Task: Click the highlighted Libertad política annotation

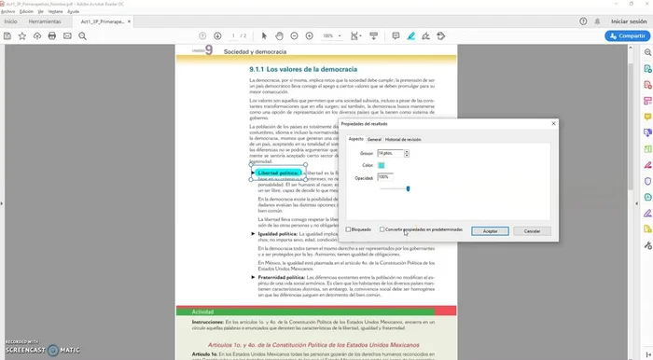Action: coord(278,173)
